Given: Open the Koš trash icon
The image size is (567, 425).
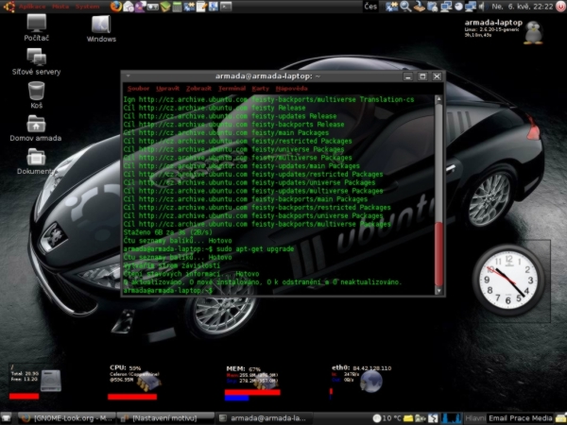Looking at the screenshot, I should coord(36,95).
